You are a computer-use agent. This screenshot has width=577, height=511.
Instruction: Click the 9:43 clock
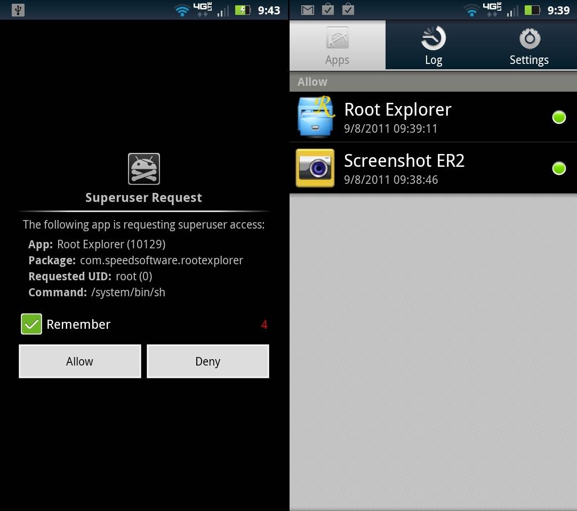(269, 10)
